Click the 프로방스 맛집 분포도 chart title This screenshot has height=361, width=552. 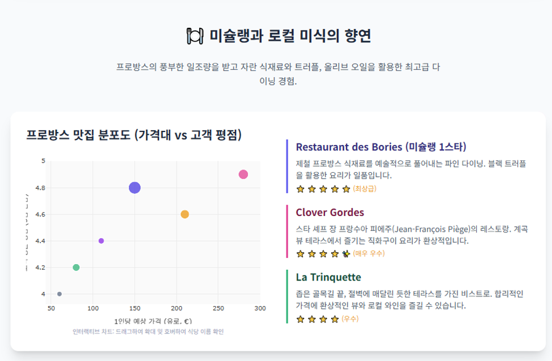134,135
